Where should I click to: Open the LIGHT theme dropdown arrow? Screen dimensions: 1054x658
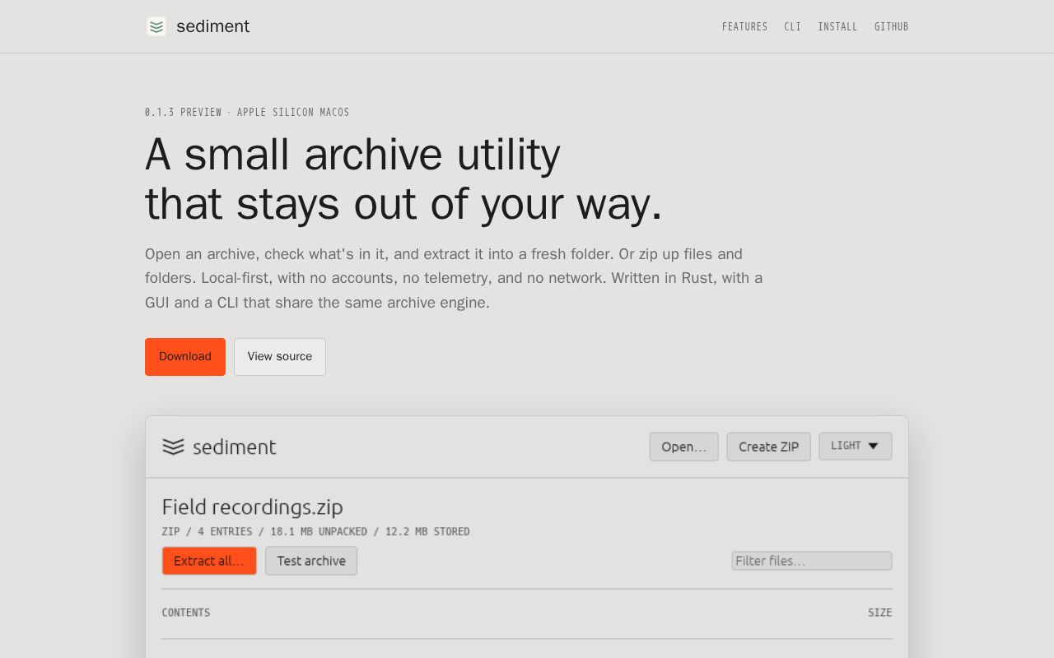(874, 446)
